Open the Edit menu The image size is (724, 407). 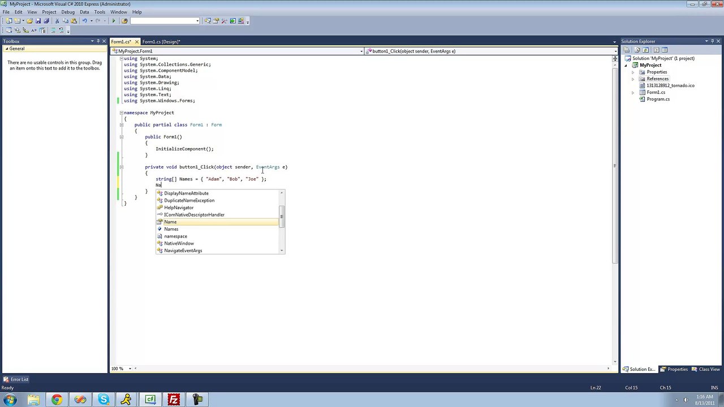tap(19, 12)
